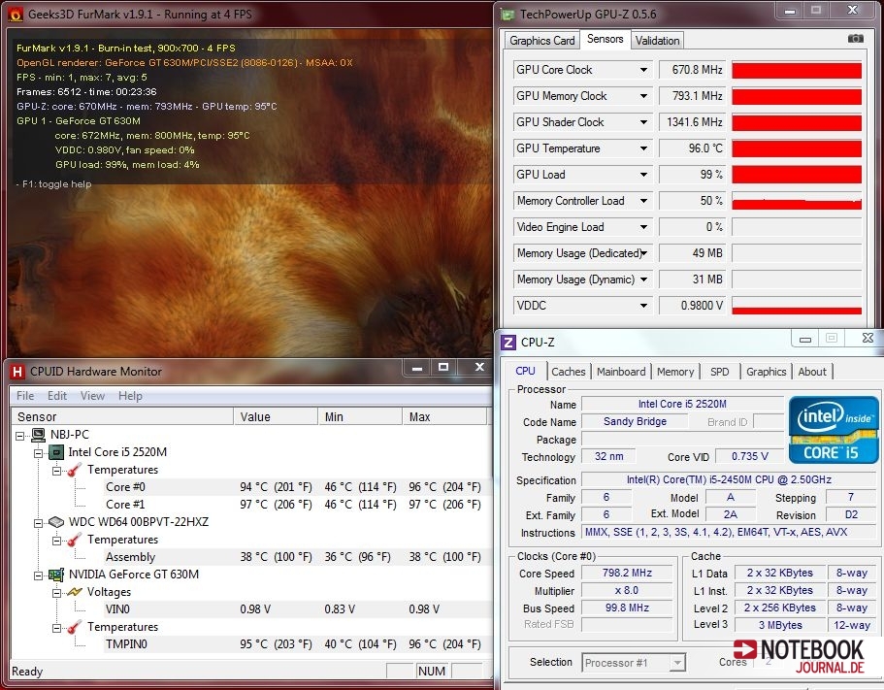Collapse the Temperatures node above Assembly

pyautogui.click(x=56, y=541)
